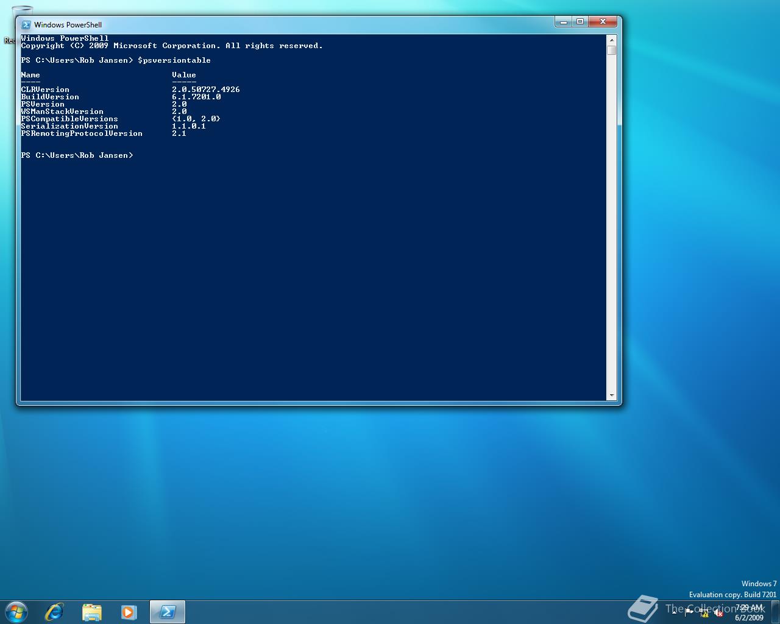Viewport: 780px width, 624px height.
Task: Click the PSVersion row name
Action: tap(43, 104)
